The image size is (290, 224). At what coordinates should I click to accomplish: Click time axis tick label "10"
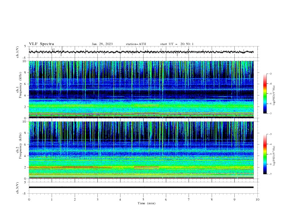[257, 199]
